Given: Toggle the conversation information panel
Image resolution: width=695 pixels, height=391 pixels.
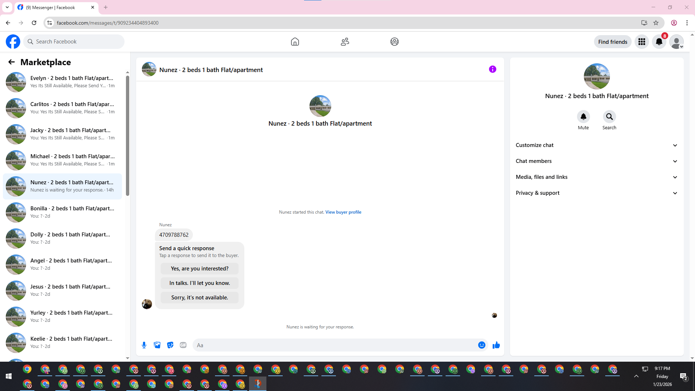Looking at the screenshot, I should 492,69.
